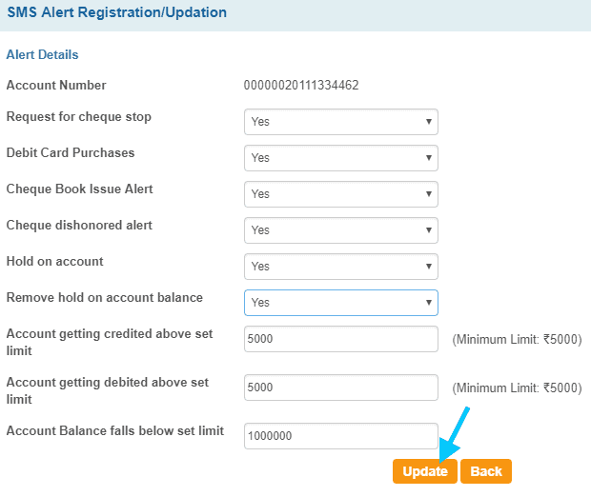Click the account number value 00000020111334462

coord(301,86)
